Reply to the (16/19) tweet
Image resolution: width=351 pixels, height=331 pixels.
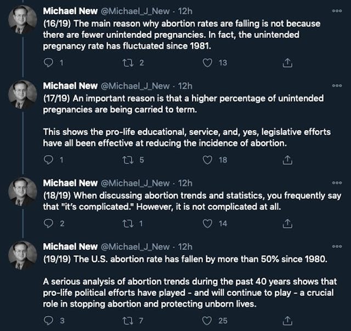48,63
